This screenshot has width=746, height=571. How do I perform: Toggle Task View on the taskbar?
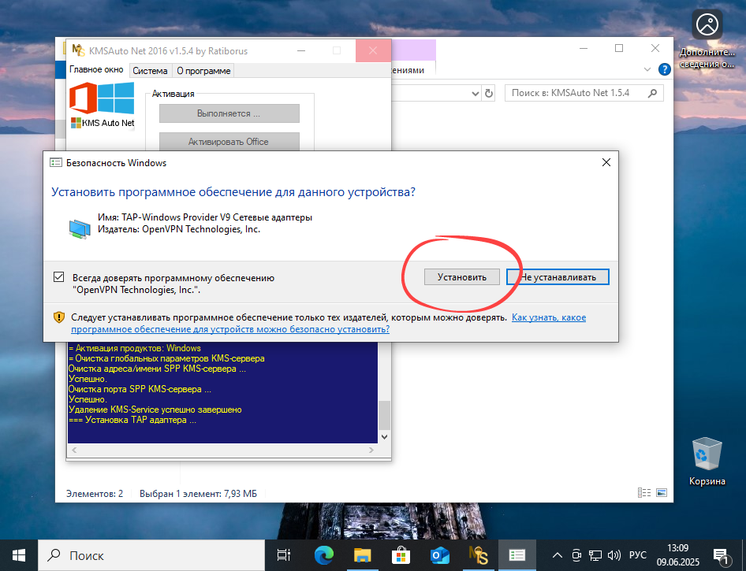click(283, 555)
